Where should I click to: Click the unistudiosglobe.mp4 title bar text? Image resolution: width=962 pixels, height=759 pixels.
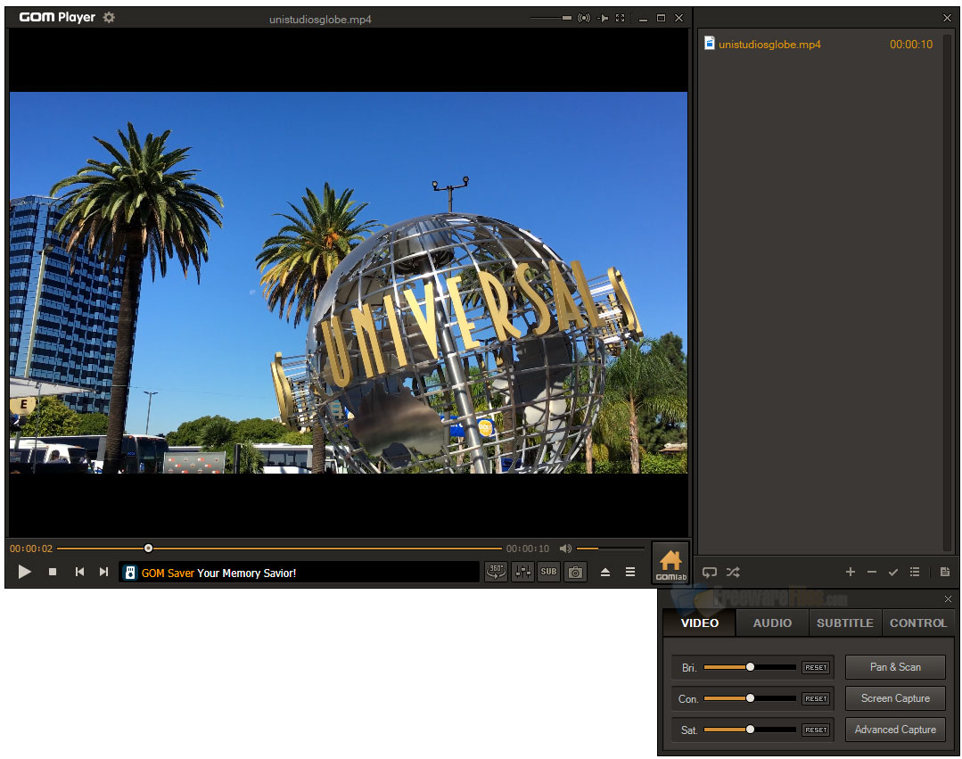point(320,20)
